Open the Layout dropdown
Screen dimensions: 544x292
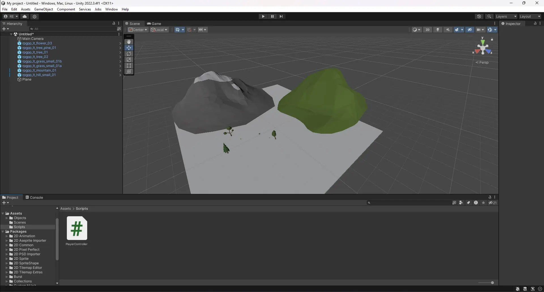(x=530, y=16)
